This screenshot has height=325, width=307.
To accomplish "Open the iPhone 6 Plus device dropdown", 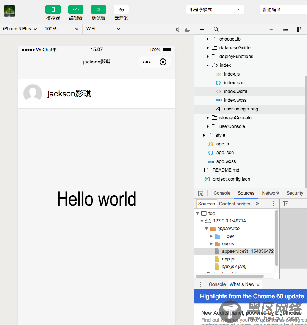I will [x=20, y=29].
